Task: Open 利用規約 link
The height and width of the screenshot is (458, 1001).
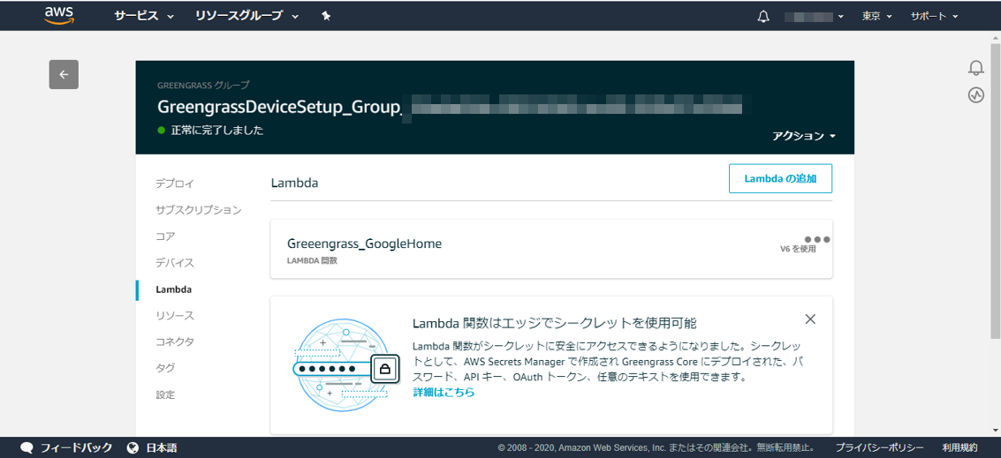Action: point(959,447)
